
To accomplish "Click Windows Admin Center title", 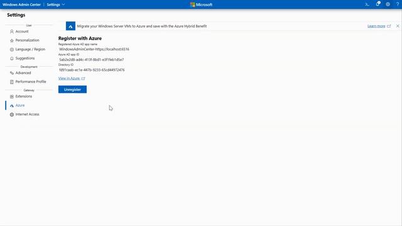I will [21, 4].
